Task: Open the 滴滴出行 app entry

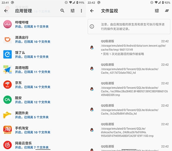Action: [x=43, y=39]
